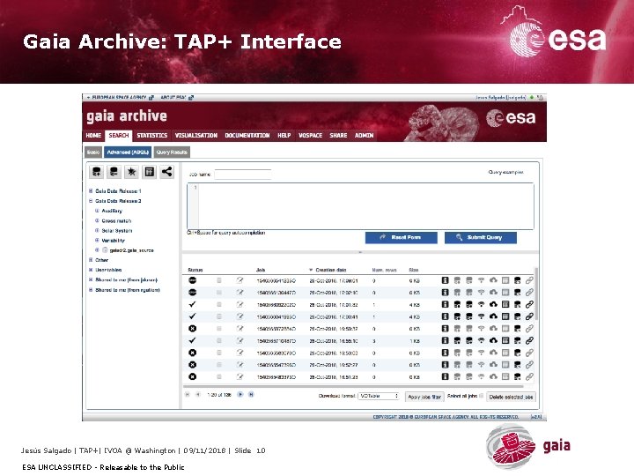Click the table editor grid icon

[149, 172]
